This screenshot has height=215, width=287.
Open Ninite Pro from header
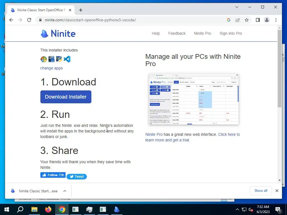point(202,34)
